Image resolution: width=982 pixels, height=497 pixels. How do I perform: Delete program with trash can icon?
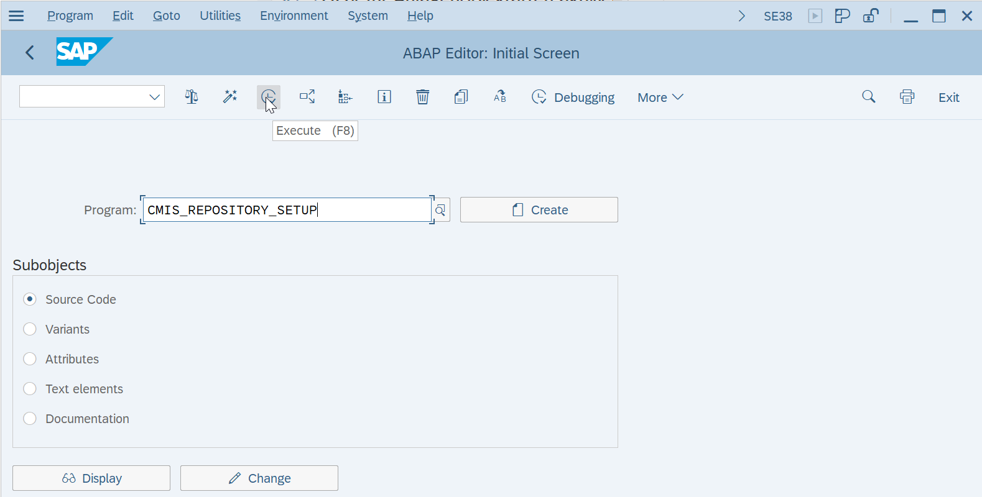423,97
